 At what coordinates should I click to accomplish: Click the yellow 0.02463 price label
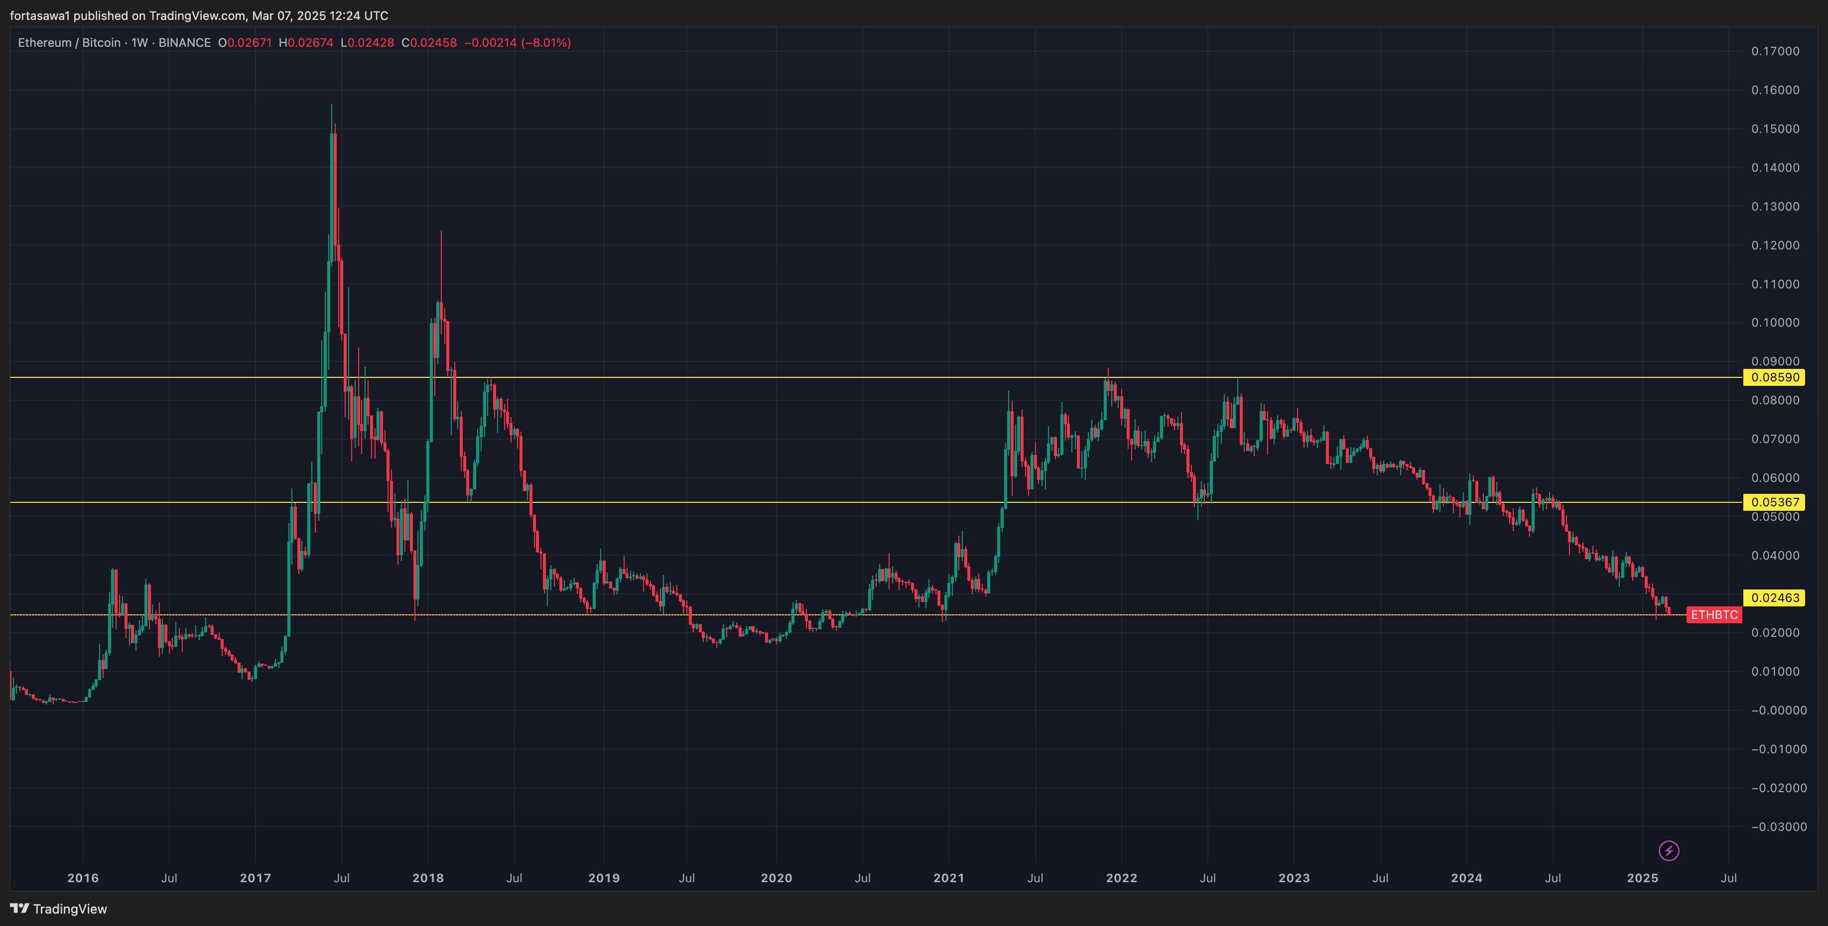(x=1775, y=598)
